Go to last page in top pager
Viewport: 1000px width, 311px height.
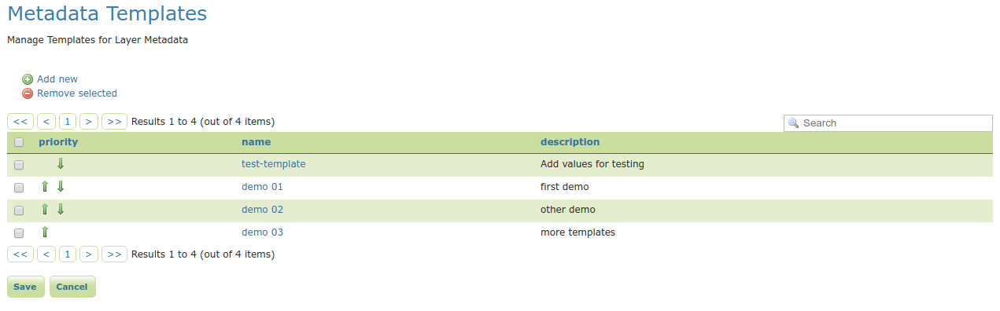point(114,122)
